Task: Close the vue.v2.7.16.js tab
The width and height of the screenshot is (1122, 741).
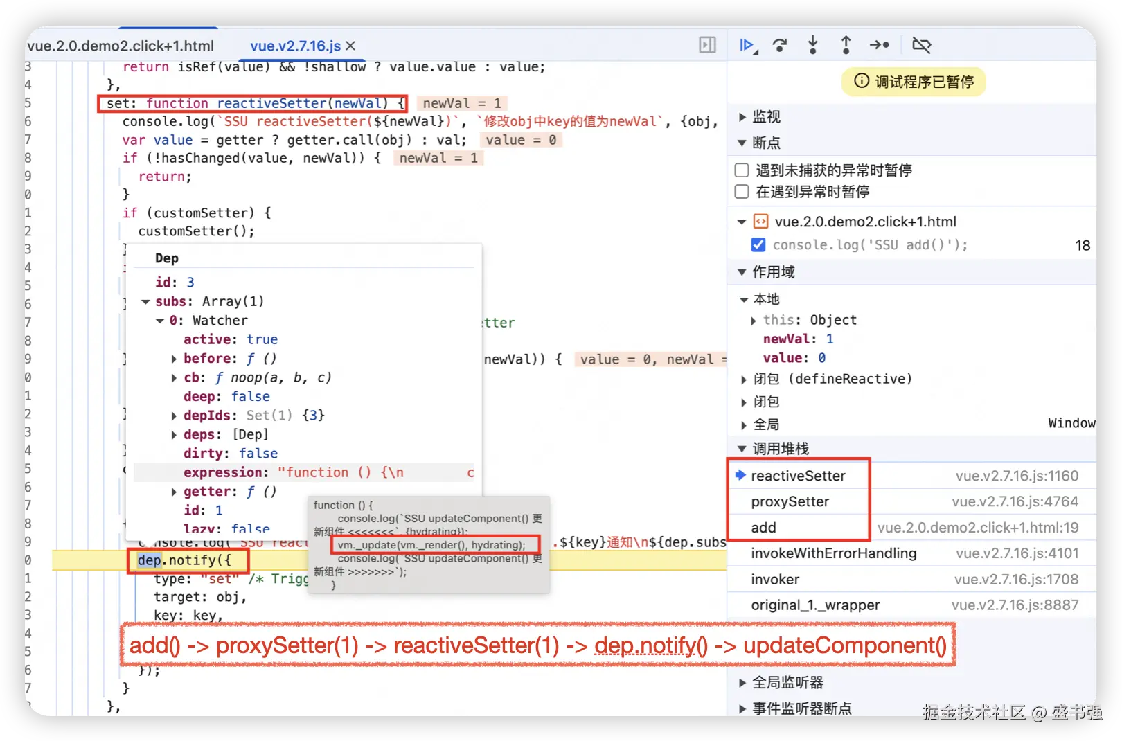Action: [x=350, y=46]
